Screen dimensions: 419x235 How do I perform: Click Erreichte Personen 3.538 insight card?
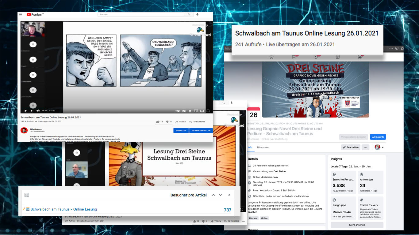click(343, 182)
